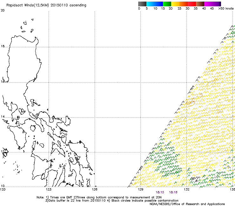The width and height of the screenshot is (235, 206).
Task: Click the 'Rapidscat Winds(12.5KM) 20150110 ascending' title
Action: click(46, 5)
